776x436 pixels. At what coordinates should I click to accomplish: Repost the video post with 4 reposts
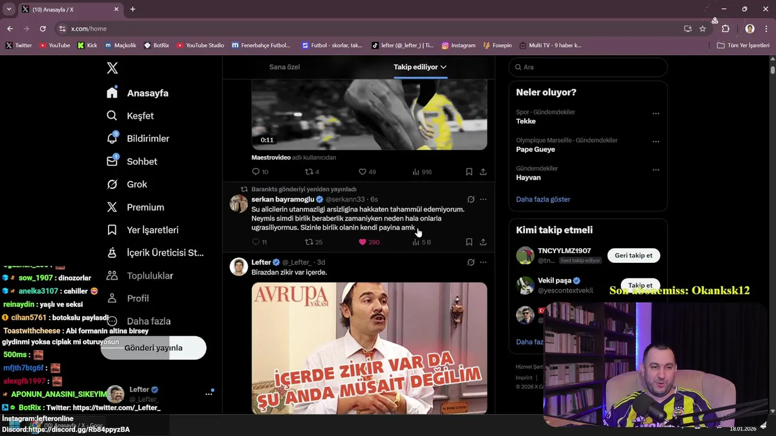tap(312, 172)
